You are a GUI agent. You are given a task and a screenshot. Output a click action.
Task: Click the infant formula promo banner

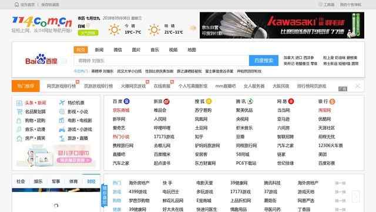(x=56, y=155)
